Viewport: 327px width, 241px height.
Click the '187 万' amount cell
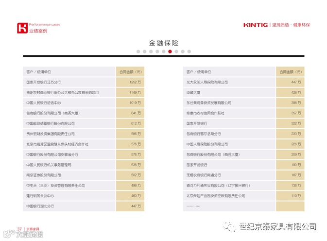tap(290, 175)
